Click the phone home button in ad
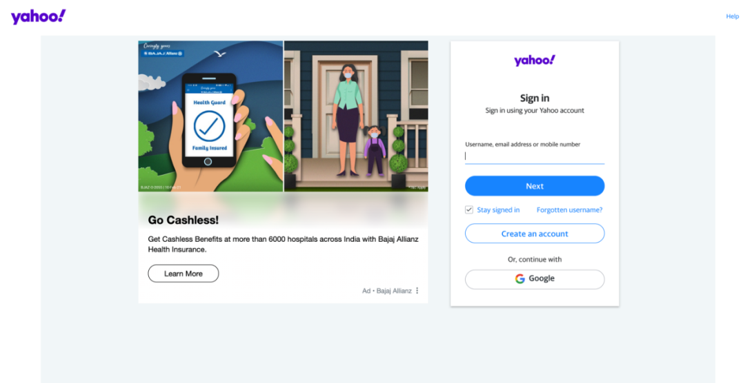The height and width of the screenshot is (383, 745). pyautogui.click(x=208, y=162)
